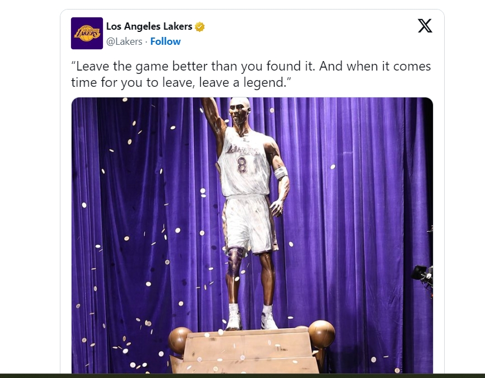Click the statue's white wristband
This screenshot has height=378, width=485.
click(281, 174)
